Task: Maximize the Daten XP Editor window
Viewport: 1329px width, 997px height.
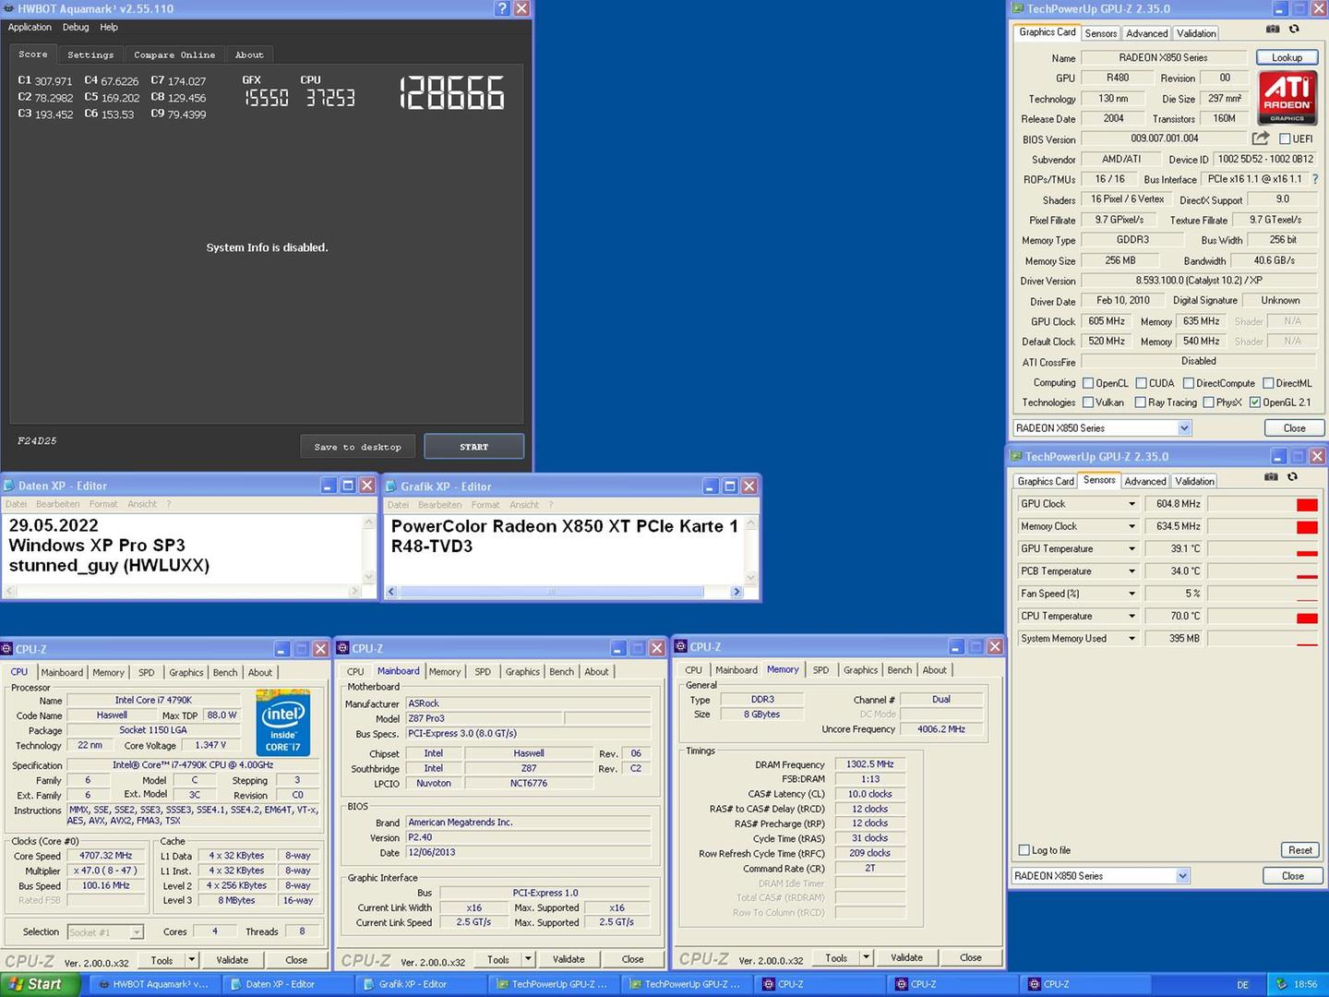Action: (x=348, y=486)
